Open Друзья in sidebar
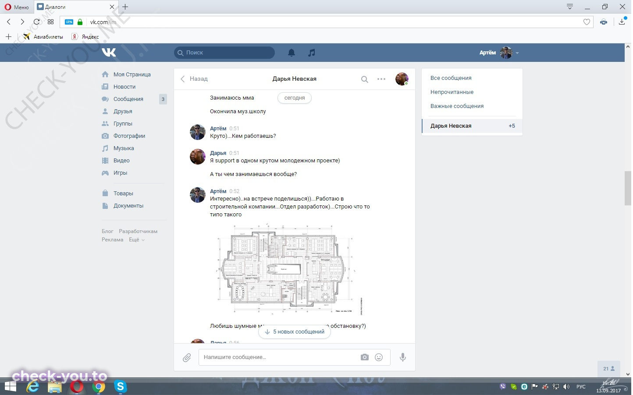The height and width of the screenshot is (395, 633). (123, 111)
